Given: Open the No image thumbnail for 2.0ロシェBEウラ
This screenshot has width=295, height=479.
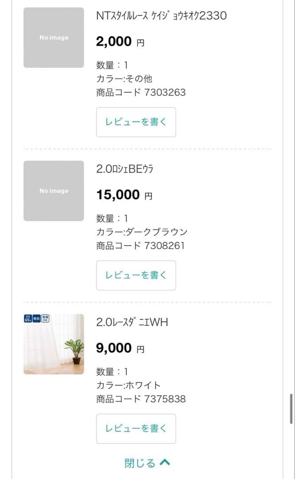Looking at the screenshot, I should click(x=54, y=191).
